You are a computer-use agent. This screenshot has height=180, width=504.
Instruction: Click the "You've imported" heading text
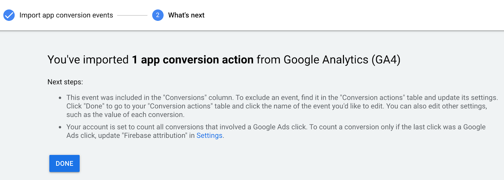[x=88, y=60]
